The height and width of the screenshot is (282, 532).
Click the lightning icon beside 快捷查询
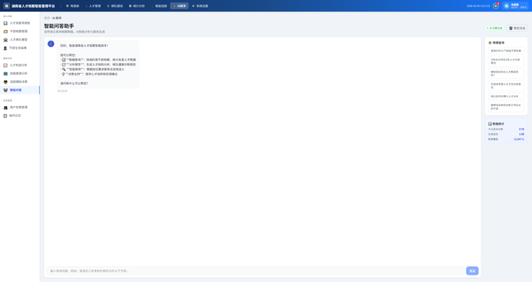coord(489,42)
